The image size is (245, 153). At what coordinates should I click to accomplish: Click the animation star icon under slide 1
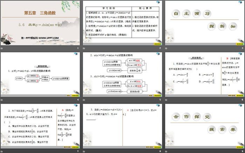2,48
